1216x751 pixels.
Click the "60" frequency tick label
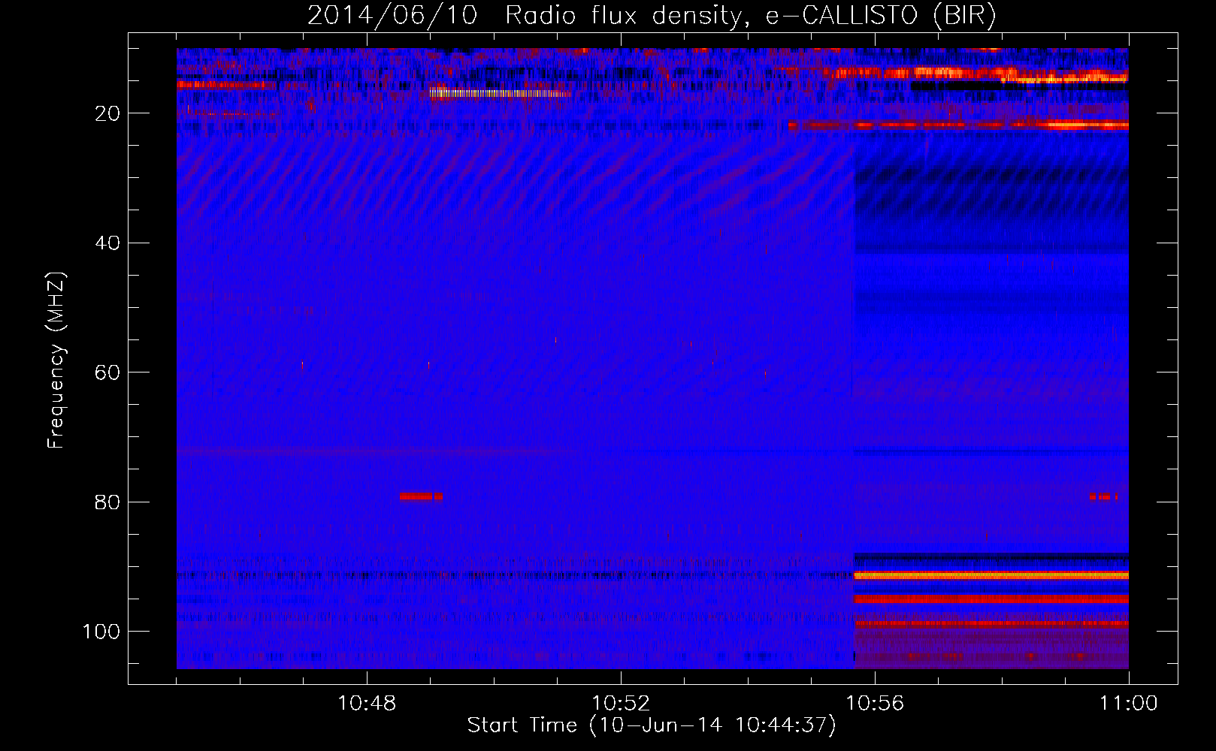click(x=107, y=372)
